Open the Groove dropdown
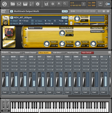The width and height of the screenshot is (112, 113). (35, 28)
